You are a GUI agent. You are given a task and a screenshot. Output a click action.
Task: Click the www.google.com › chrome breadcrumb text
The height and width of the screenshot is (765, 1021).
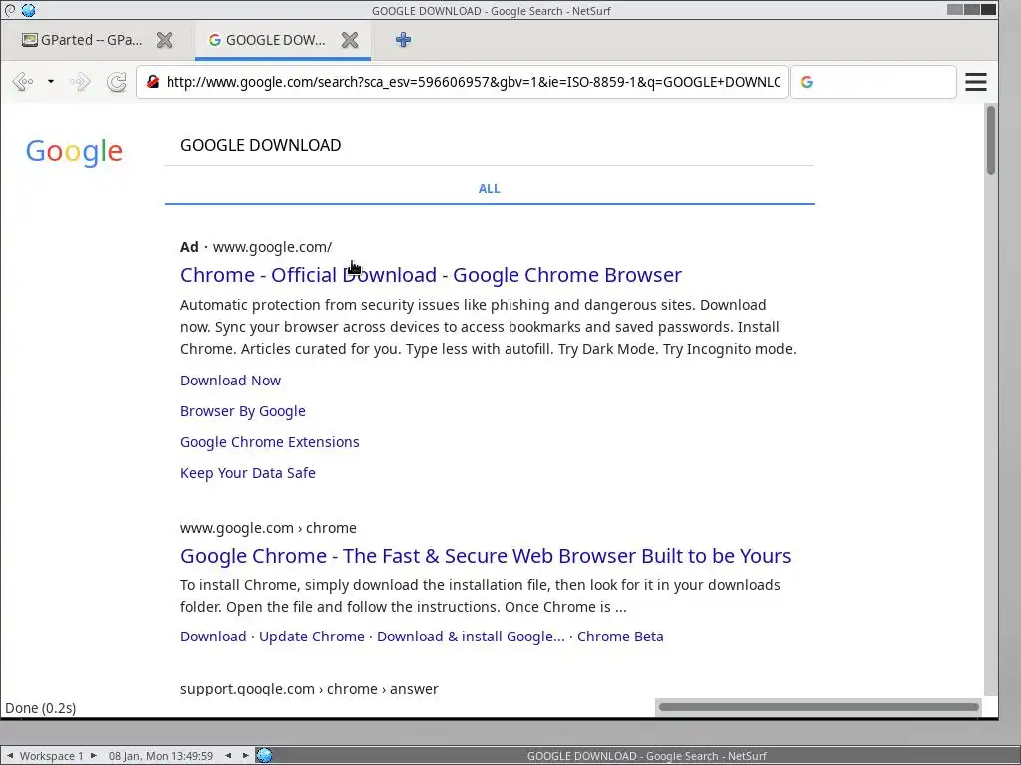click(x=268, y=528)
